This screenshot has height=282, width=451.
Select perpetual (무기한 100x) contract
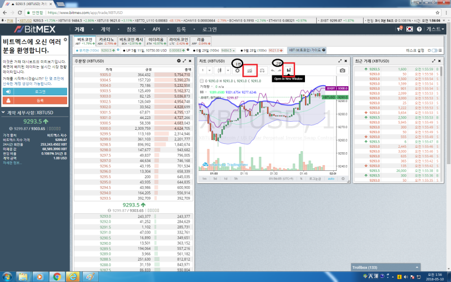tap(97, 50)
